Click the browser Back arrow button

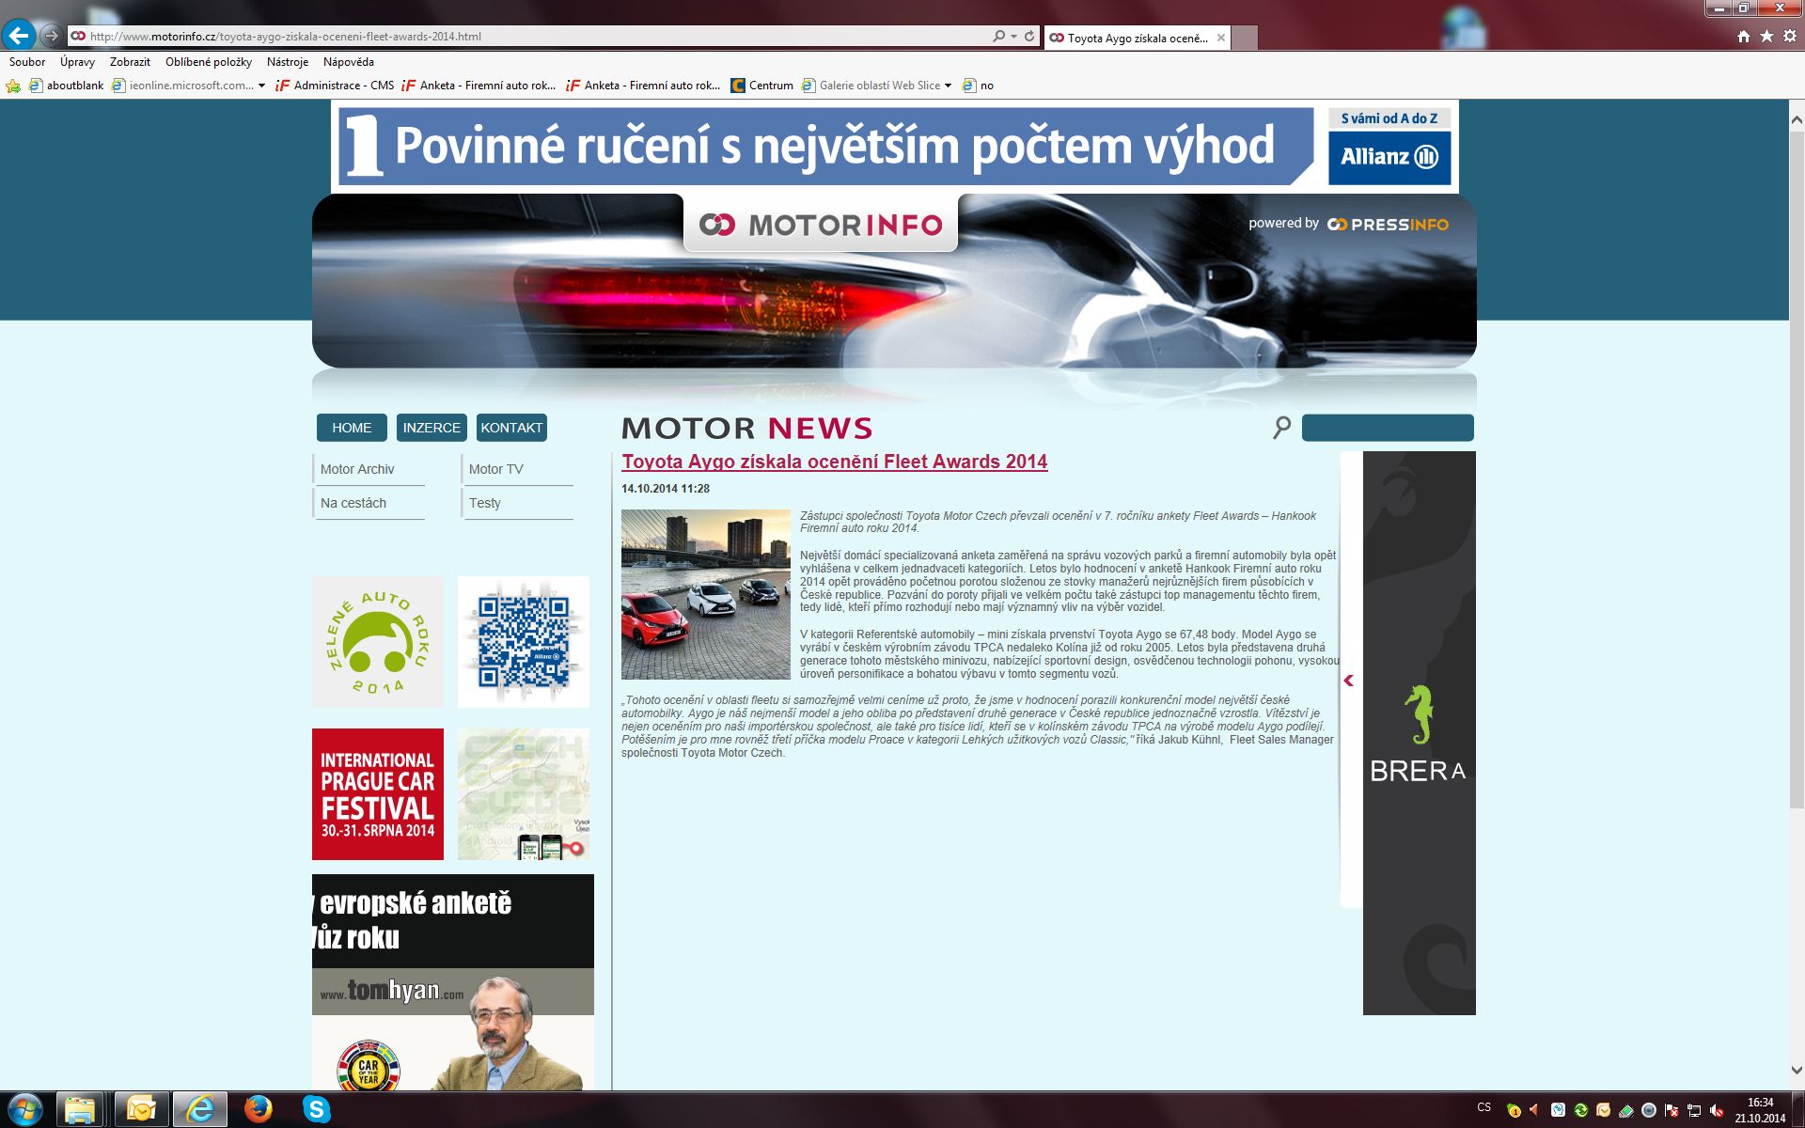(19, 36)
